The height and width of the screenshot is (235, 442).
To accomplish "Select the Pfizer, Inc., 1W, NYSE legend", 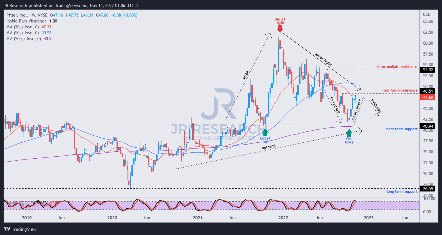I will (27, 15).
